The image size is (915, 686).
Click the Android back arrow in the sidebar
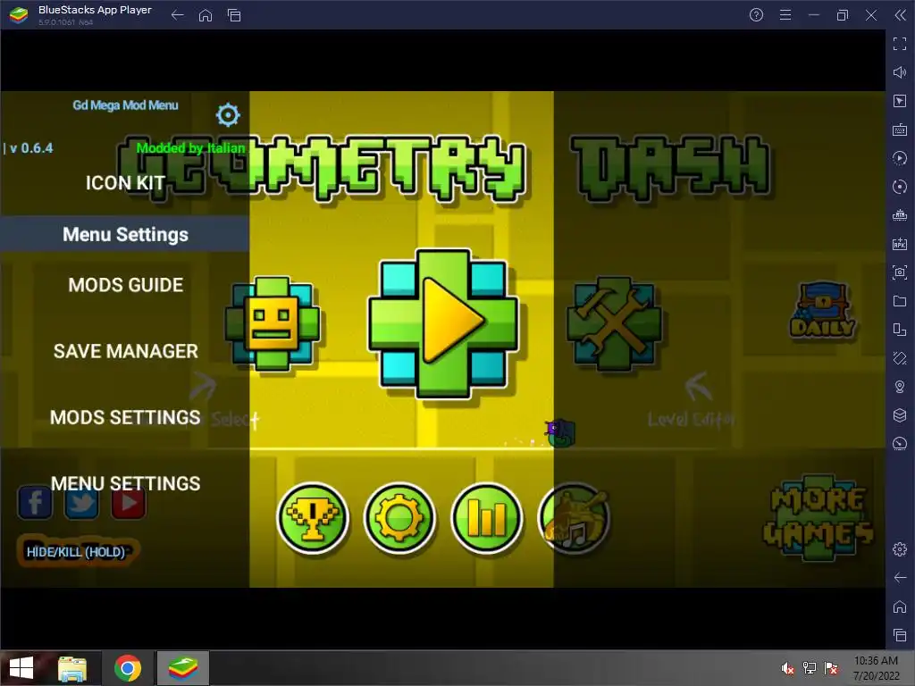[900, 578]
